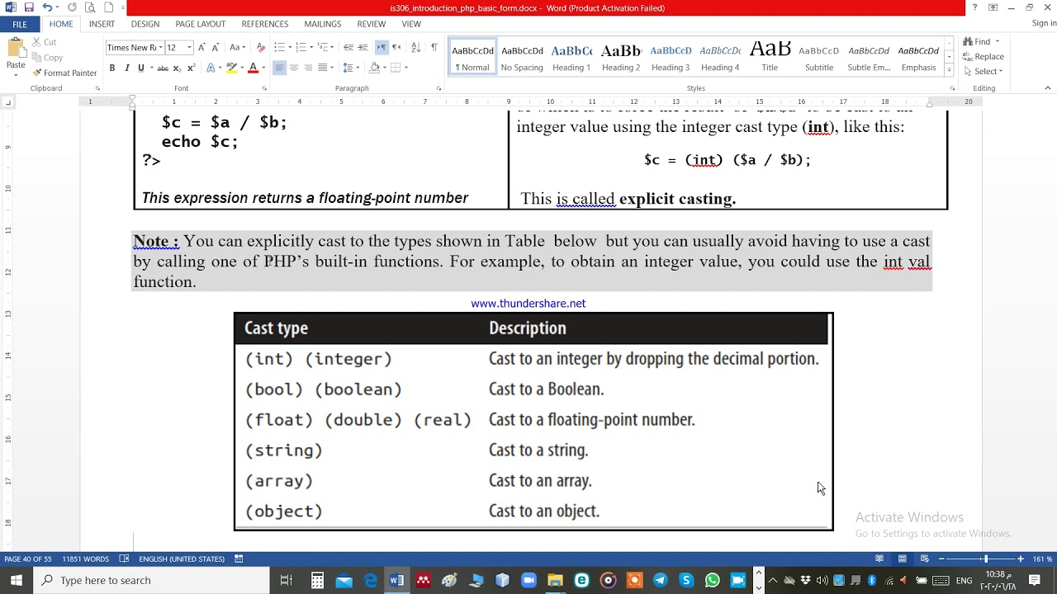The width and height of the screenshot is (1057, 594).
Task: Click the Replace button
Action: [983, 56]
